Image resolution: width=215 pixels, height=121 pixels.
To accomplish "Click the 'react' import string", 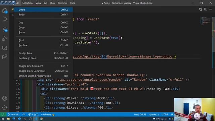I will 93,19.
